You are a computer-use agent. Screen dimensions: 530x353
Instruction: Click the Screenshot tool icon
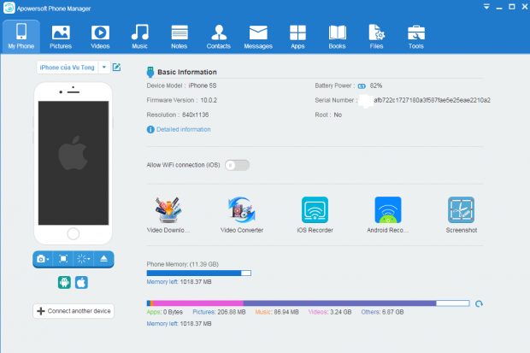coord(461,210)
